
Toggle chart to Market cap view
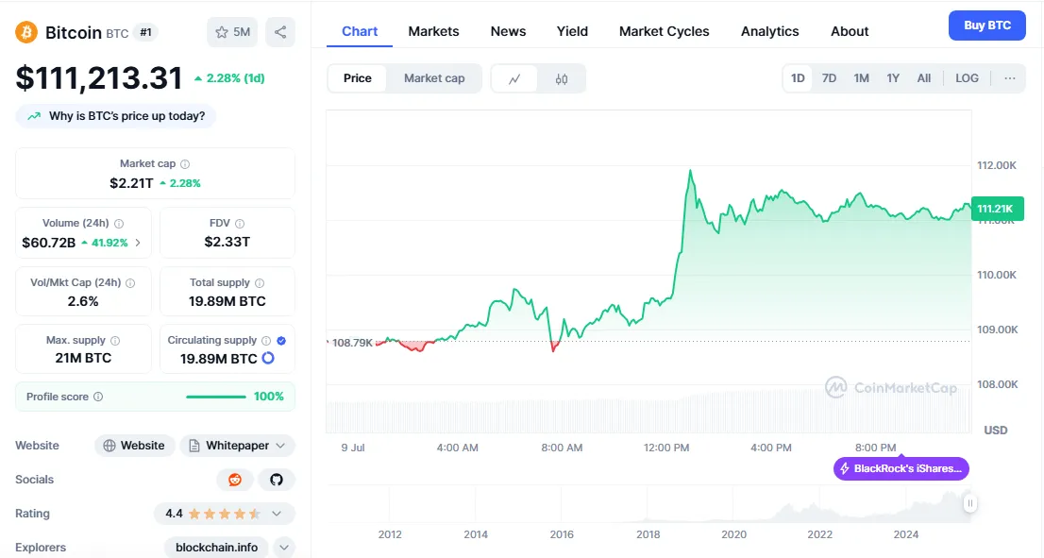tap(434, 78)
